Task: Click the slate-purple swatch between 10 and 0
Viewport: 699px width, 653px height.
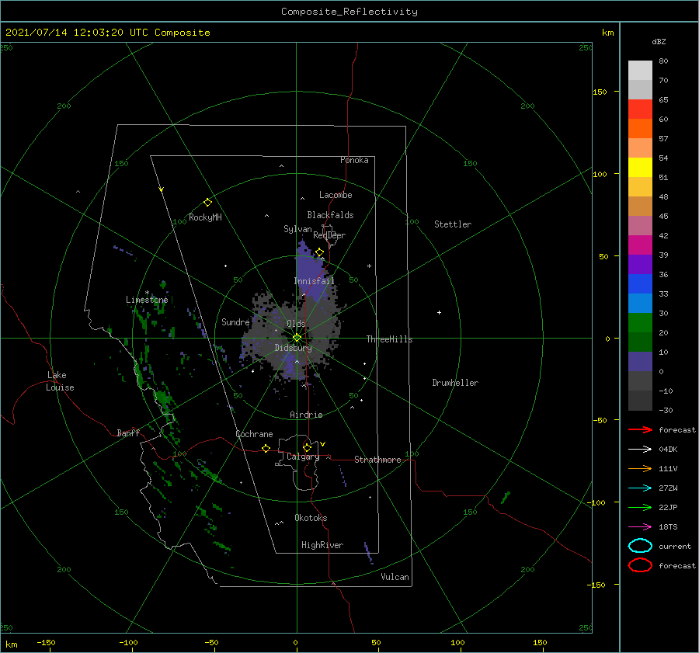Action: point(640,362)
